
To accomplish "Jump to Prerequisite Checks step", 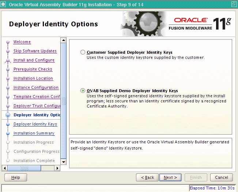I will 33,69.
